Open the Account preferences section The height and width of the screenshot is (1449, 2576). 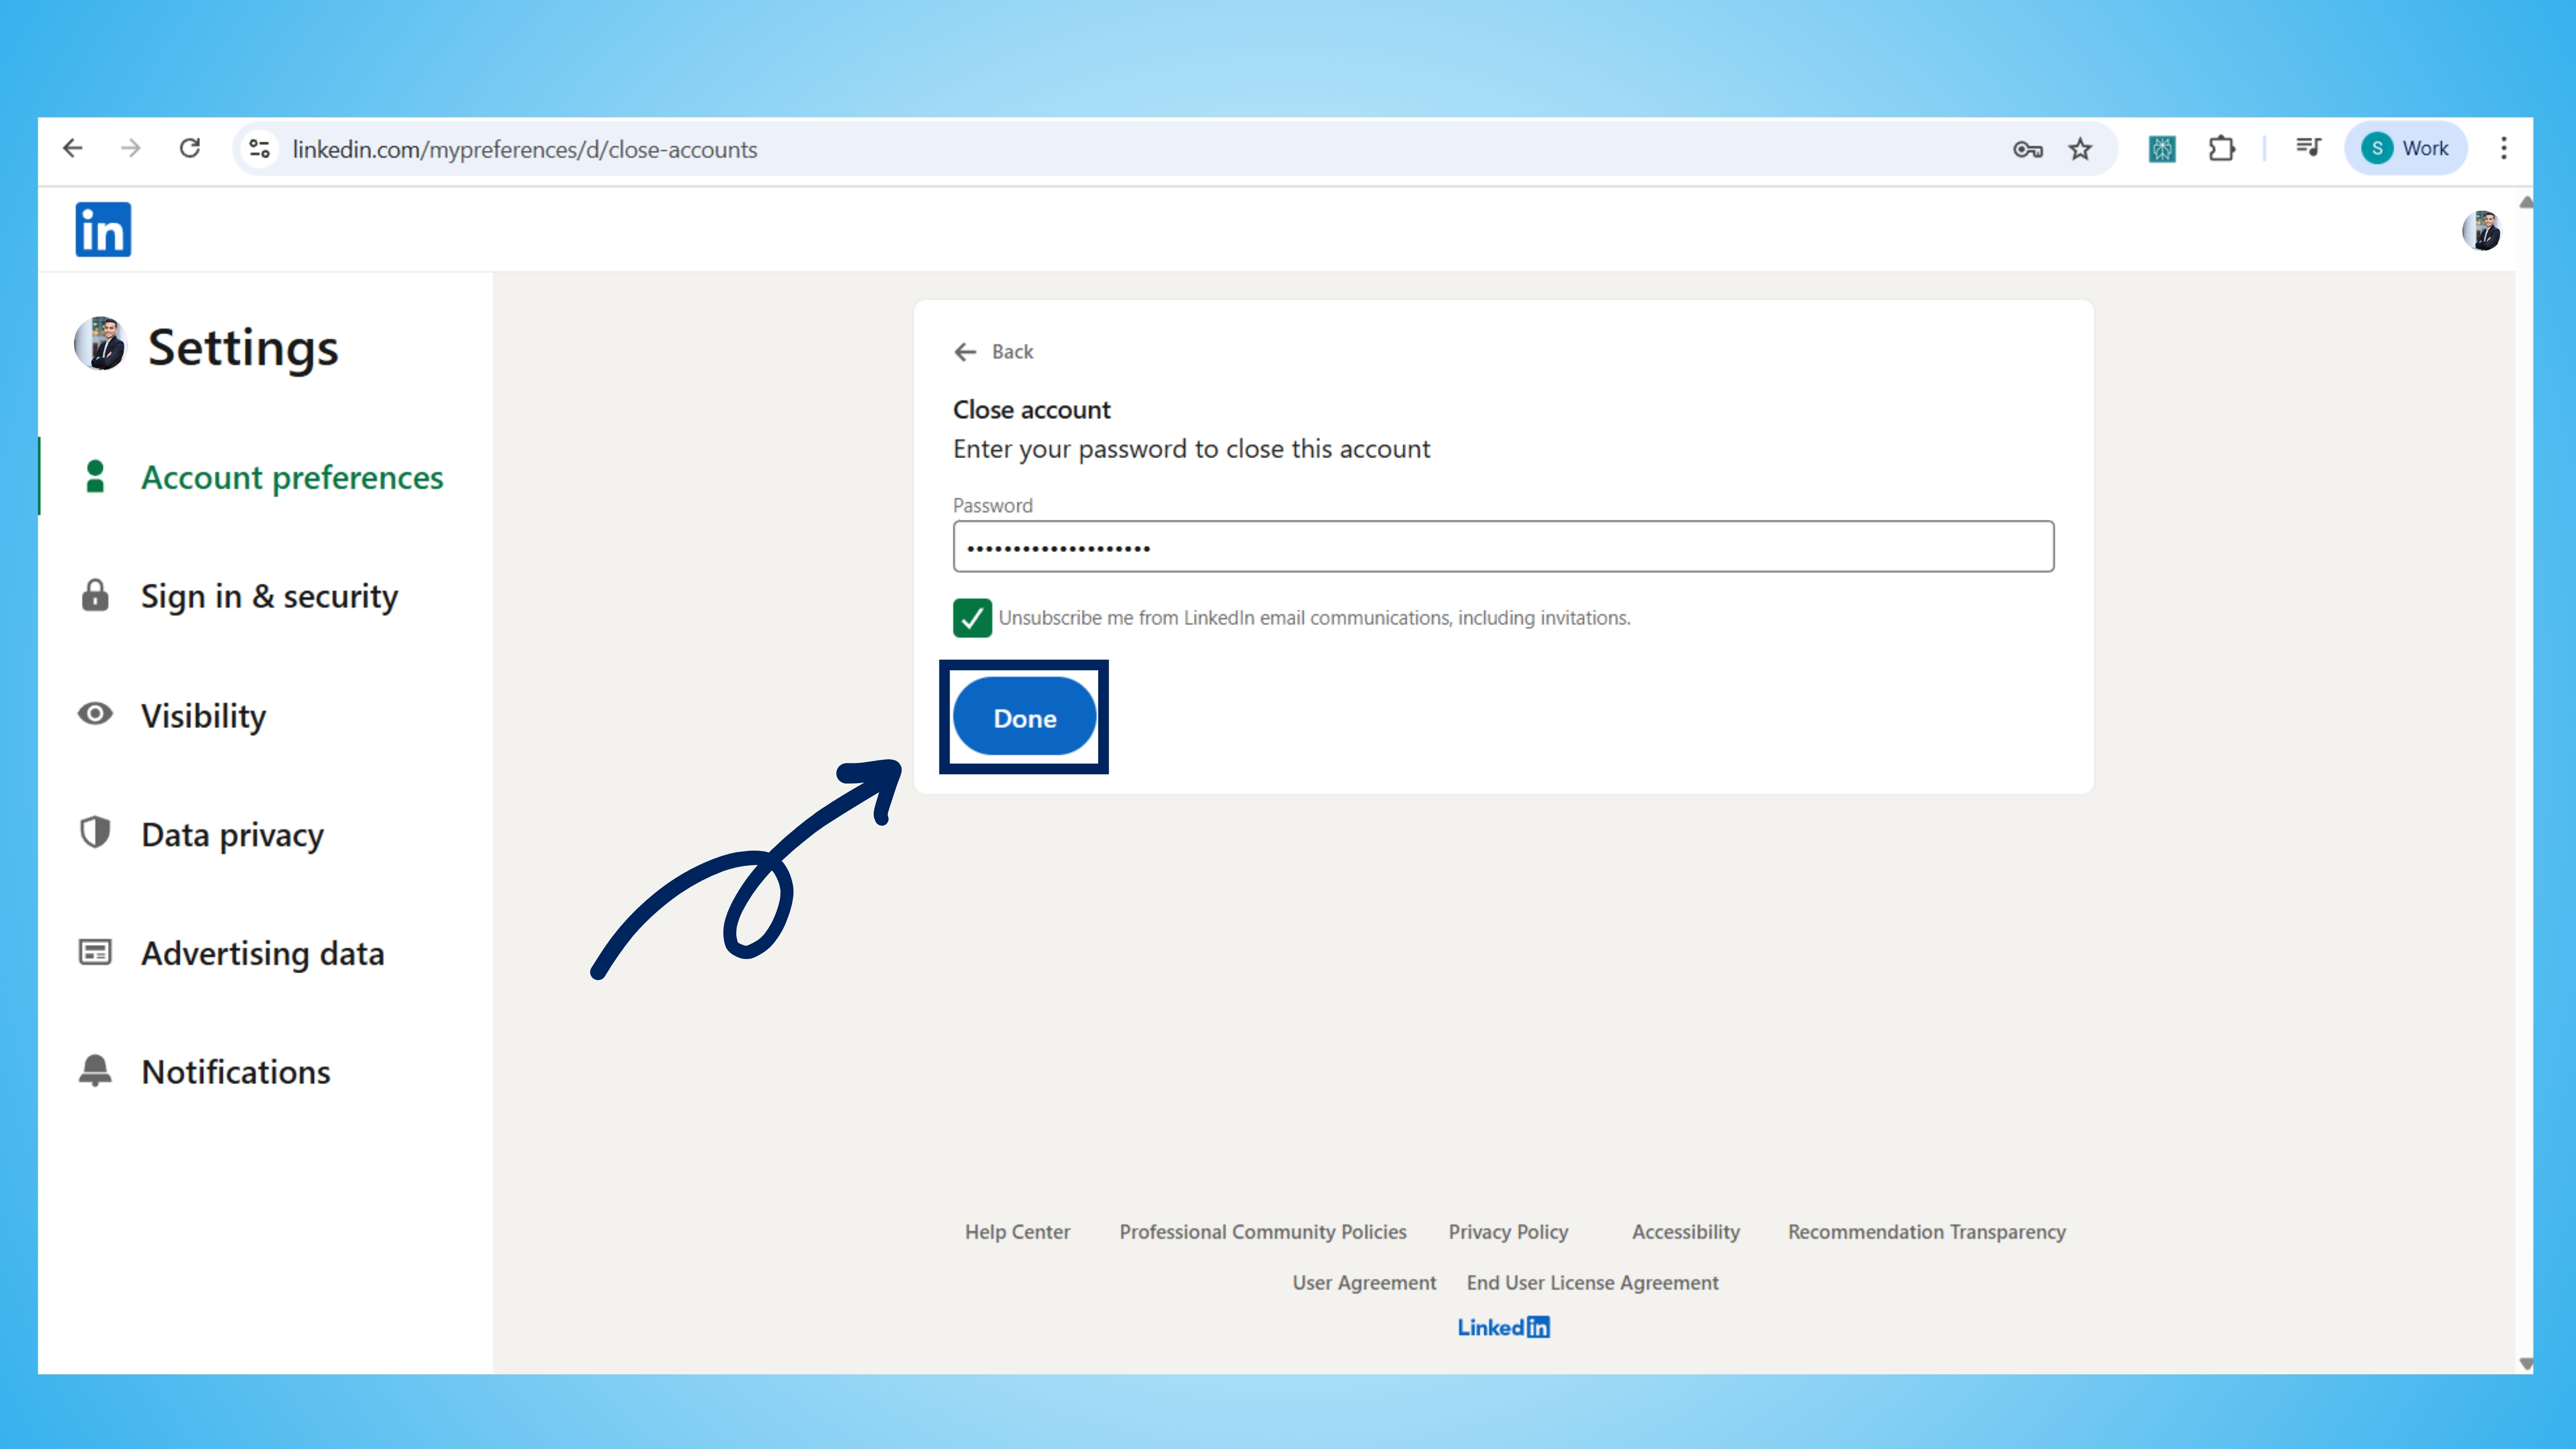tap(293, 477)
